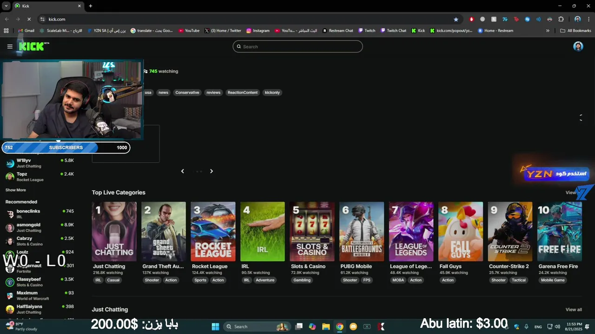
Task: Go to previous featured stream arrow
Action: pyautogui.click(x=182, y=171)
